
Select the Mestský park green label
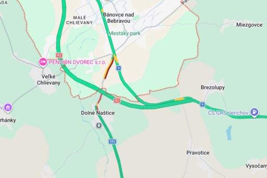(125, 33)
